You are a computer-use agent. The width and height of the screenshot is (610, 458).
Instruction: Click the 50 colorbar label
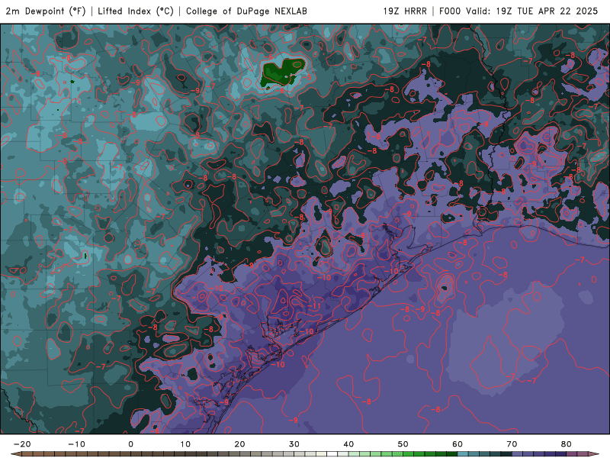tap(403, 444)
